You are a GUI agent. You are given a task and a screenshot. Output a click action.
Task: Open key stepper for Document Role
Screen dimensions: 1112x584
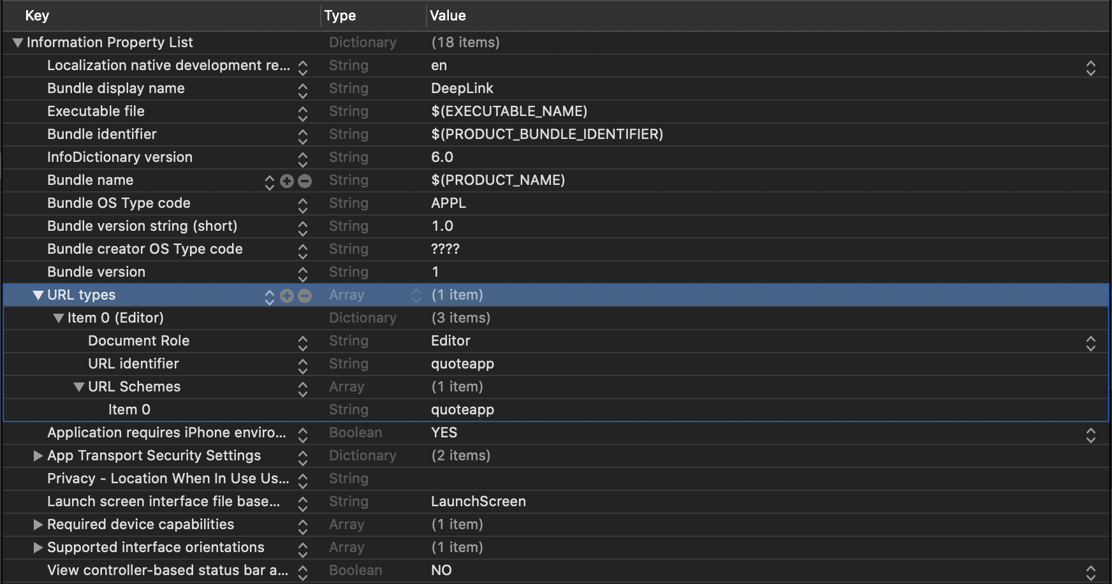tap(303, 343)
